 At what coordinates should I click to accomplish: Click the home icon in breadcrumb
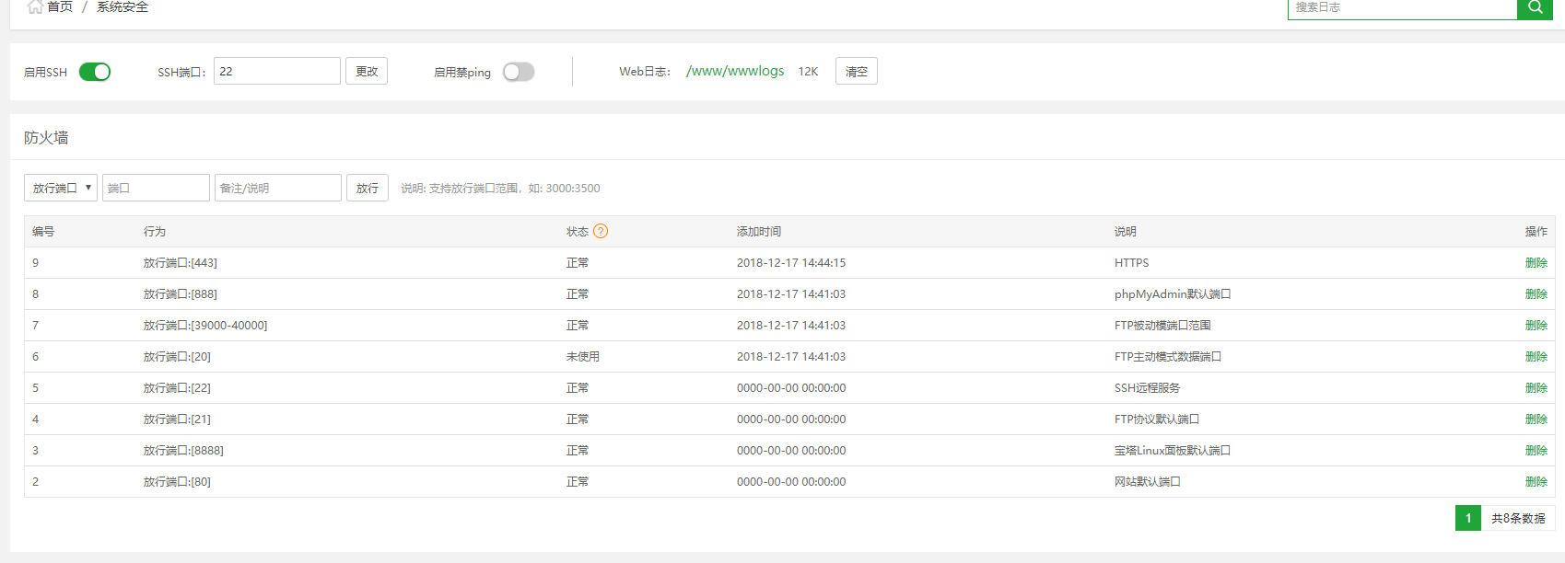click(x=35, y=6)
